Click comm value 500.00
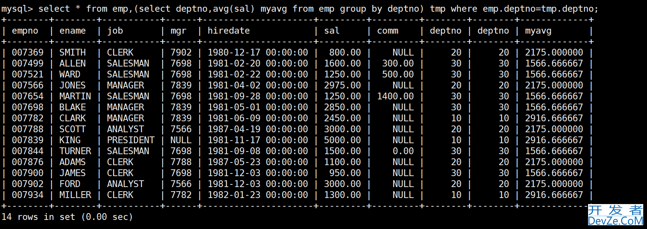 point(398,74)
